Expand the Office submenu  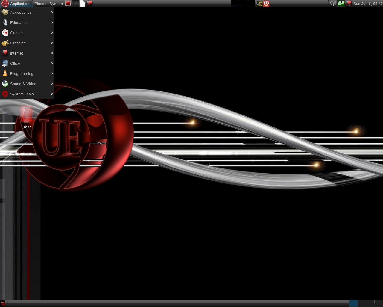(x=27, y=64)
